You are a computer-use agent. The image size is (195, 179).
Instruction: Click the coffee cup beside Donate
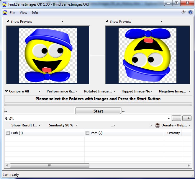click(x=157, y=125)
